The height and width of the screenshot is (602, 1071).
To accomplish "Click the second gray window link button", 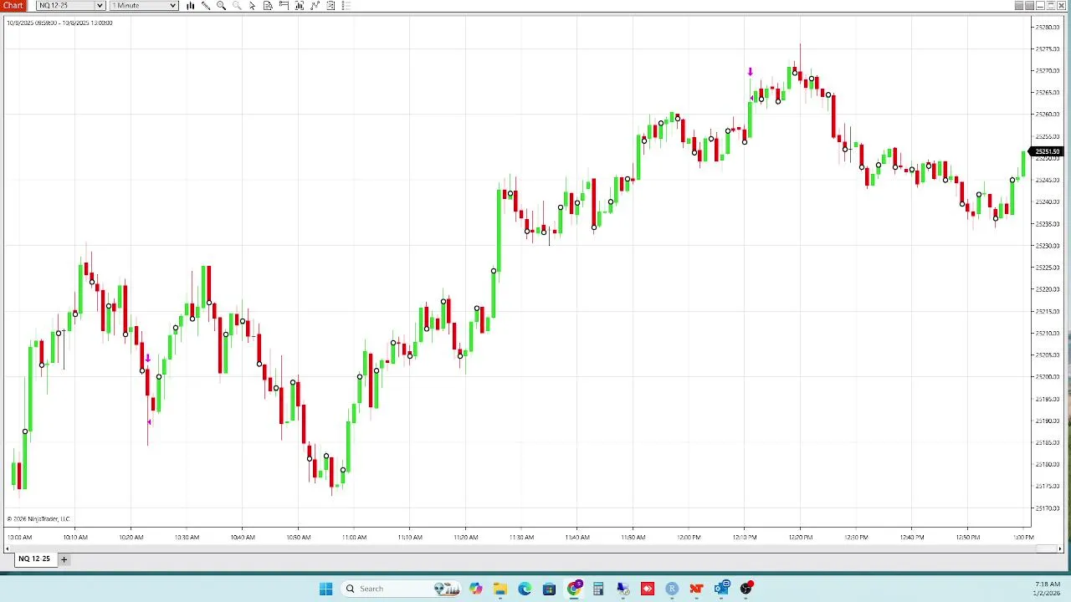I will (1030, 6).
